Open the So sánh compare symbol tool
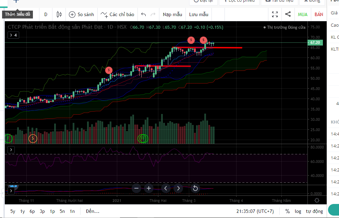Image resolution: width=339 pixels, height=218 pixels. tap(81, 14)
